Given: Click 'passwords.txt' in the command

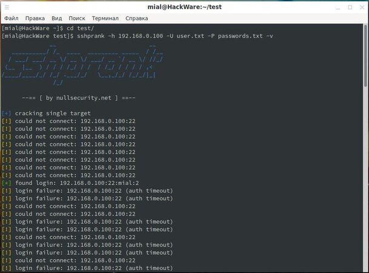Looking at the screenshot, I should 240,36.
